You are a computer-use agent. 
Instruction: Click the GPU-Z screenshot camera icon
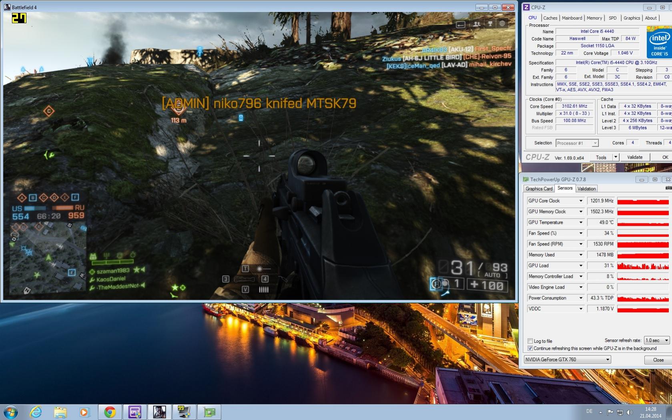[668, 188]
